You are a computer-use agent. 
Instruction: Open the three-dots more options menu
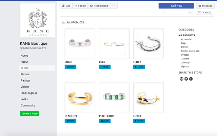tap(114, 6)
